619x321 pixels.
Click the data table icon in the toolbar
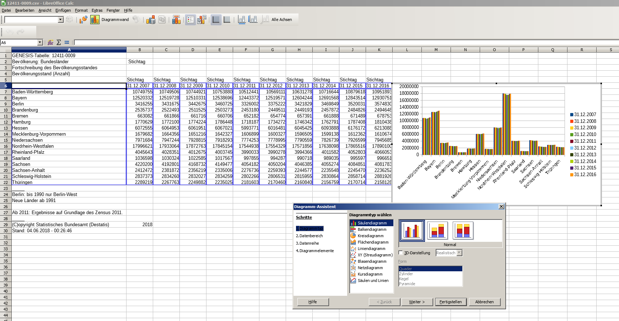162,20
